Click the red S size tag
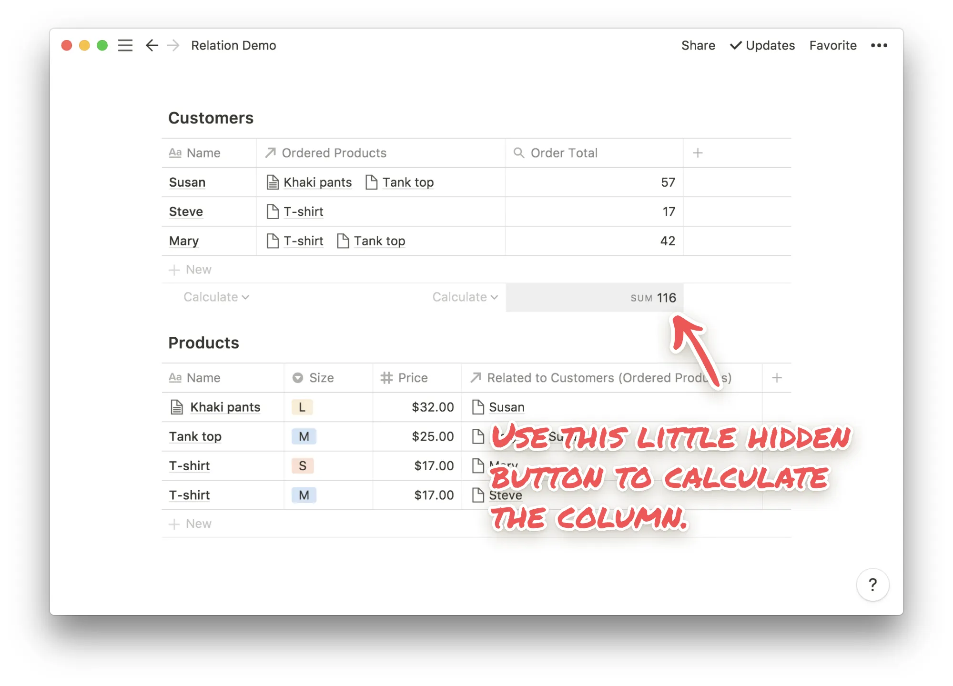 303,466
